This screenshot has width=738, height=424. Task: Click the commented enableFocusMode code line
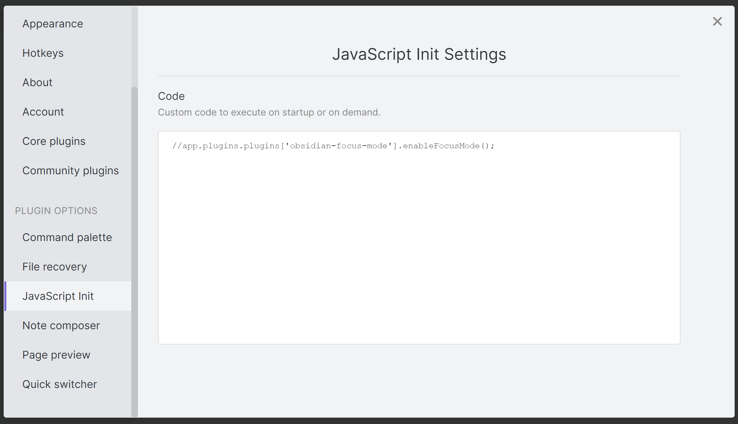[x=333, y=146]
